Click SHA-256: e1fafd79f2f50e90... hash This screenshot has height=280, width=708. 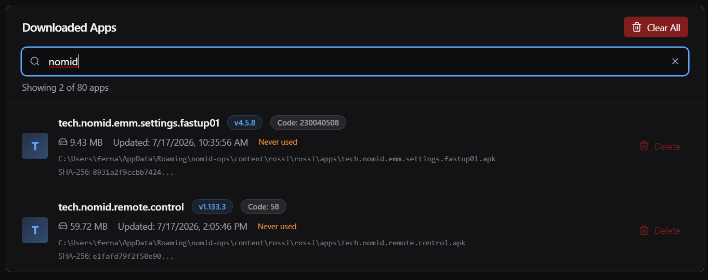116,256
